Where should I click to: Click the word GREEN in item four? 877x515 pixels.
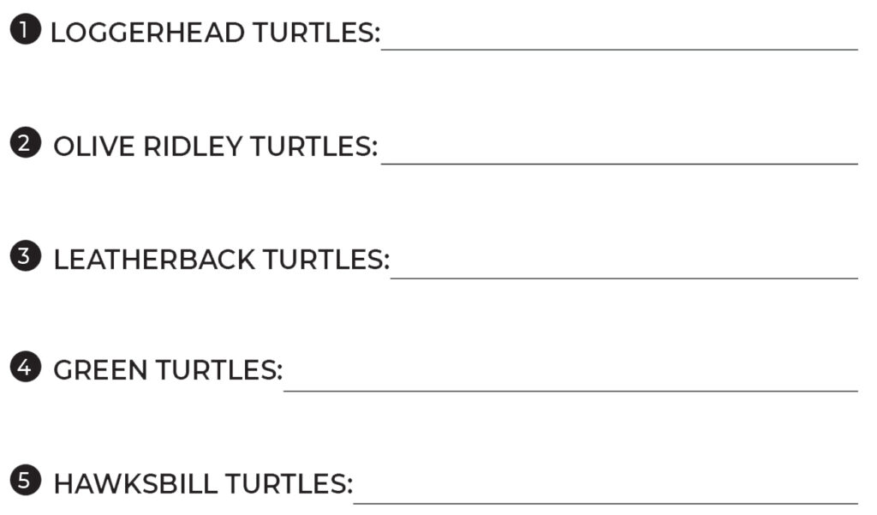[100, 370]
